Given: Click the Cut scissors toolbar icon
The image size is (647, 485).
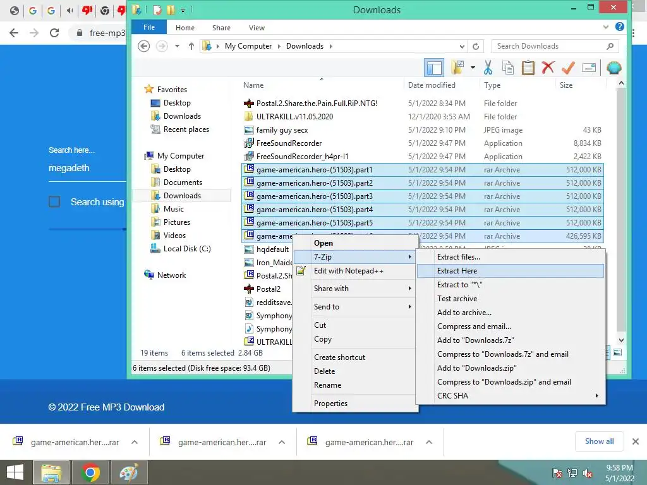Looking at the screenshot, I should [488, 68].
